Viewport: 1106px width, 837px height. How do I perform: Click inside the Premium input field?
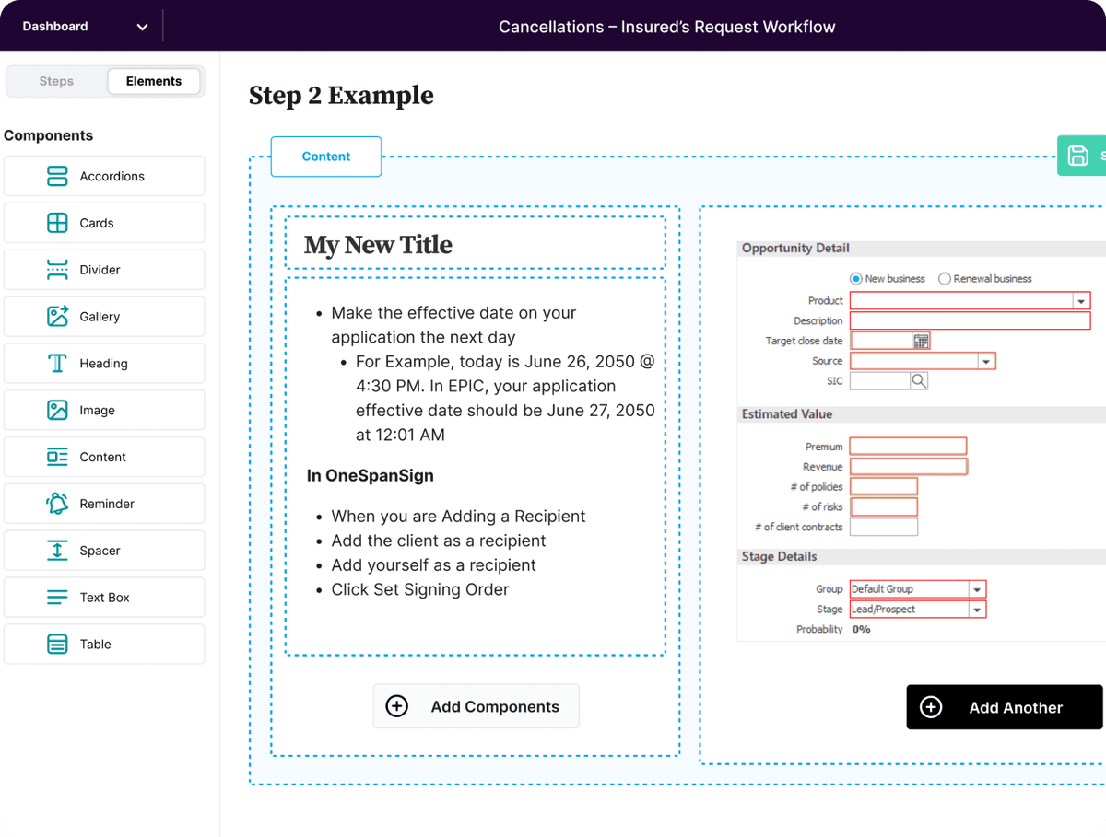click(907, 445)
